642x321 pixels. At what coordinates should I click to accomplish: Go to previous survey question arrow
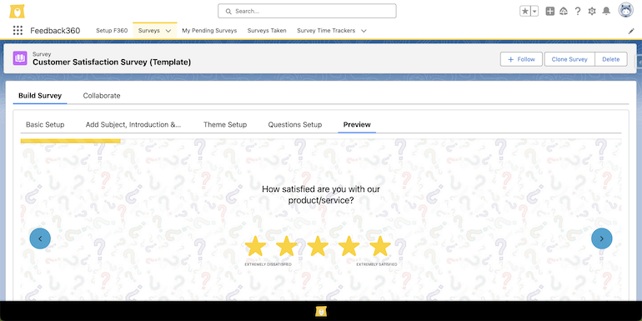(x=40, y=238)
